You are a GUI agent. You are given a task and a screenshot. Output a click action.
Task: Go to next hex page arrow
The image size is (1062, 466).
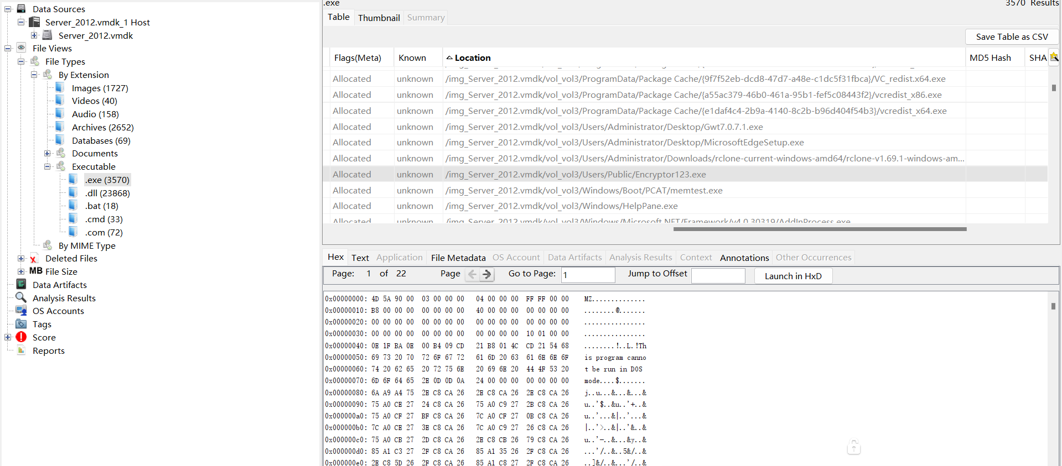487,274
